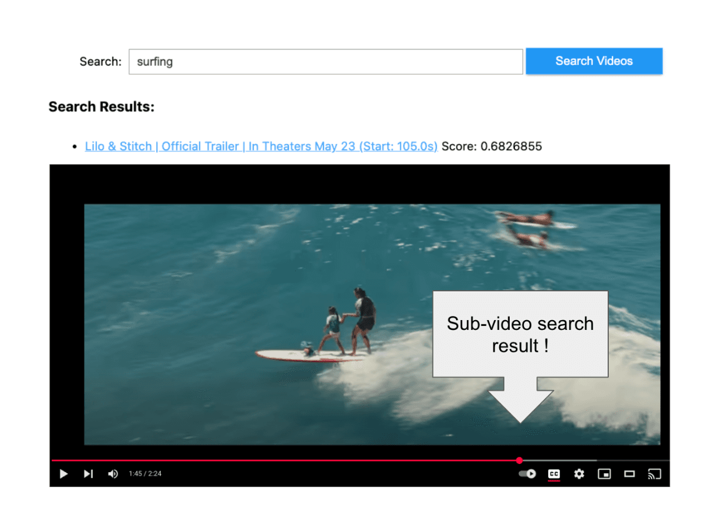This screenshot has height=517, width=727.
Task: Cast the video to a device
Action: pyautogui.click(x=654, y=473)
